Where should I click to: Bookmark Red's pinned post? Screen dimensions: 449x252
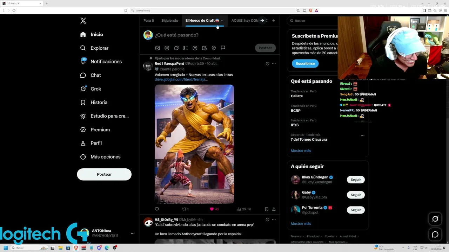click(267, 209)
